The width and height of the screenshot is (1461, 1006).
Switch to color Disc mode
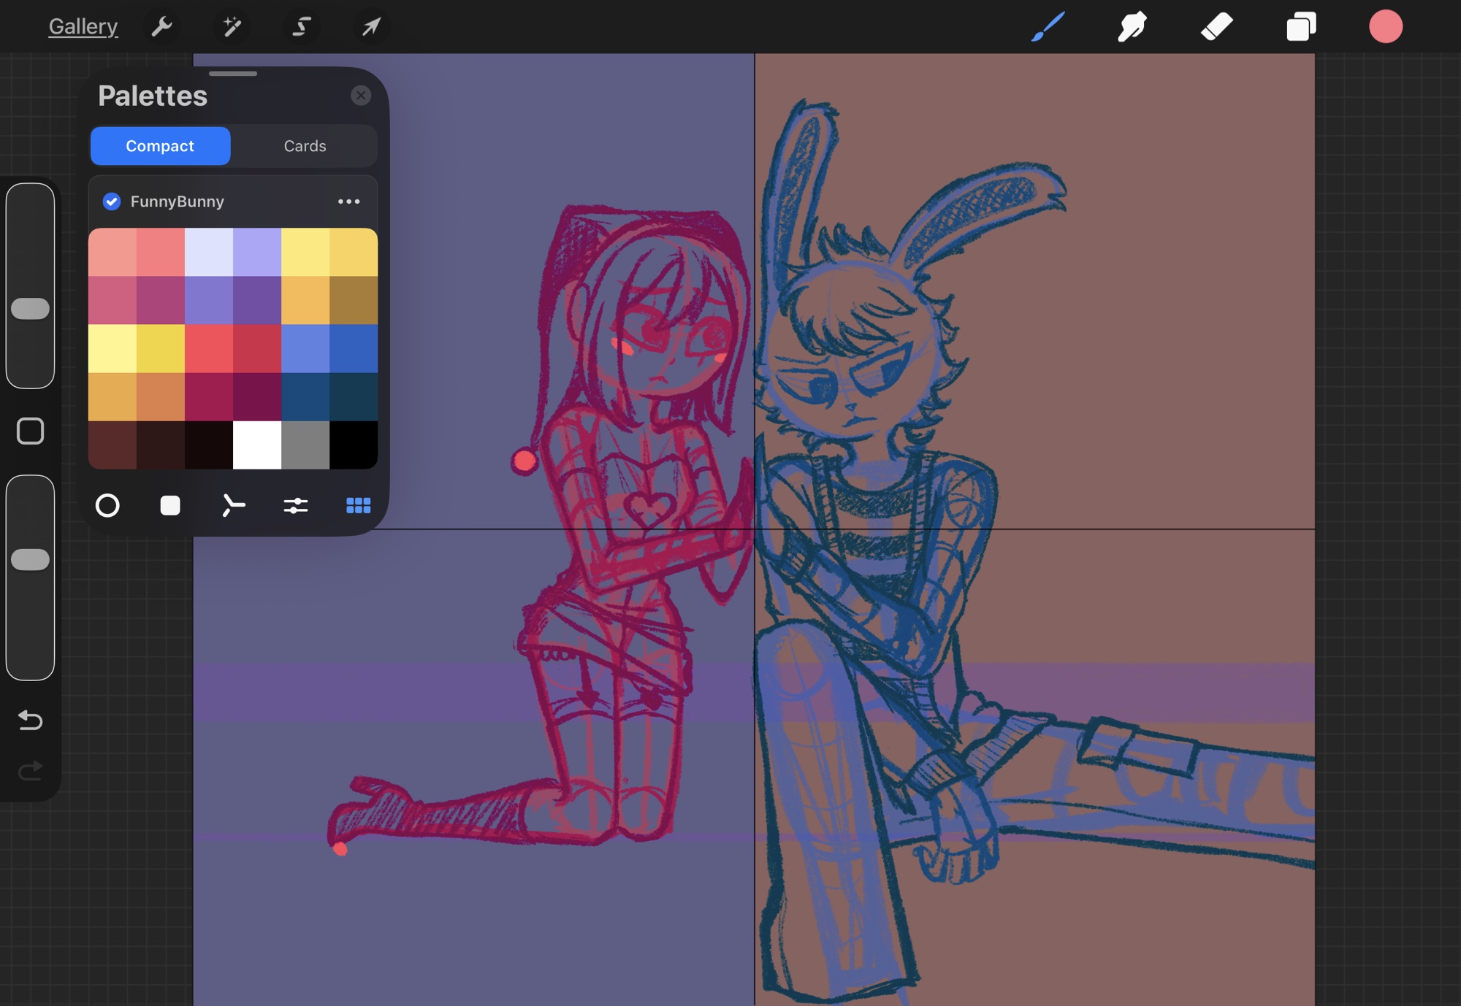pyautogui.click(x=107, y=505)
